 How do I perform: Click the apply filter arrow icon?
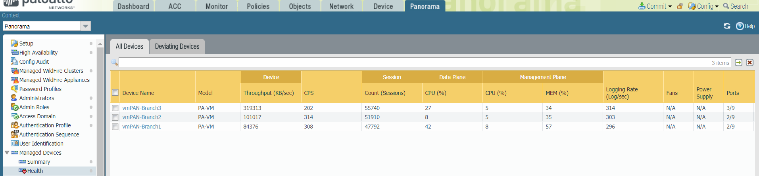(738, 62)
